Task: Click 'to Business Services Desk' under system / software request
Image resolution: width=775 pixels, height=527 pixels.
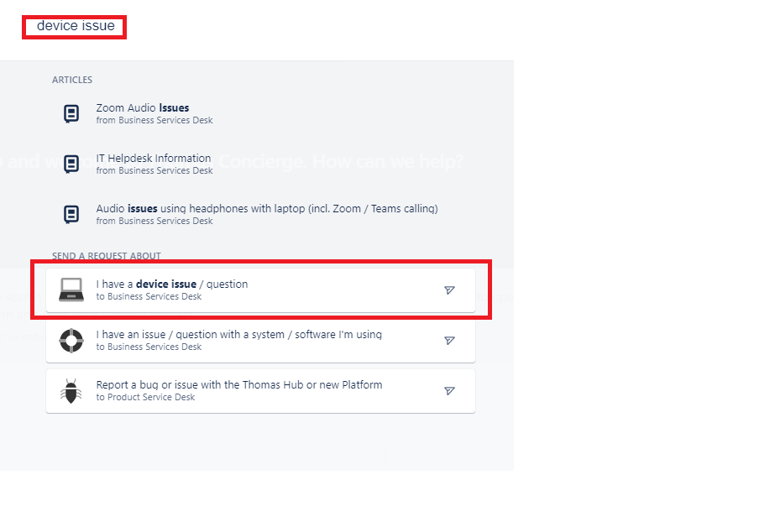Action: (x=149, y=347)
